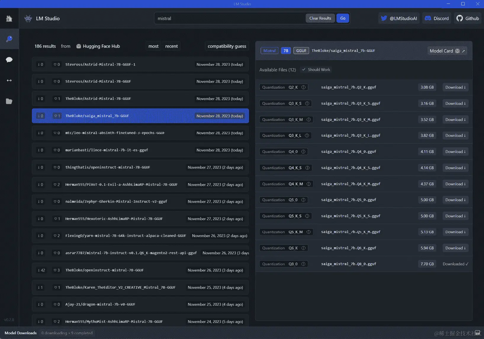Click the GGUF tag badge

(x=301, y=51)
